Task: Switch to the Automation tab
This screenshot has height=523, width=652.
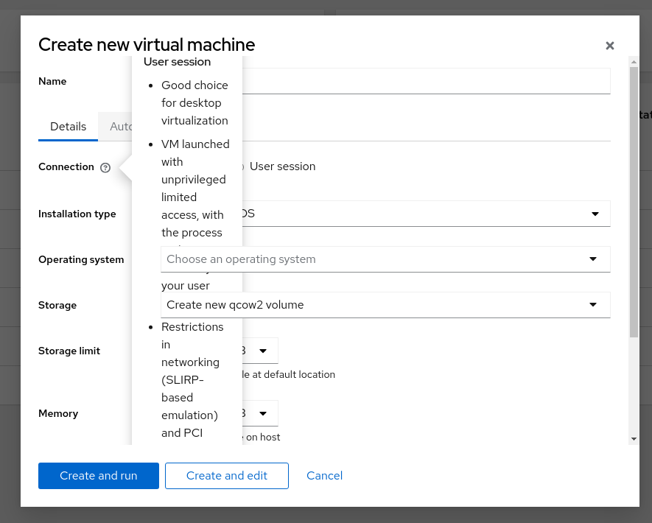Action: pos(120,126)
